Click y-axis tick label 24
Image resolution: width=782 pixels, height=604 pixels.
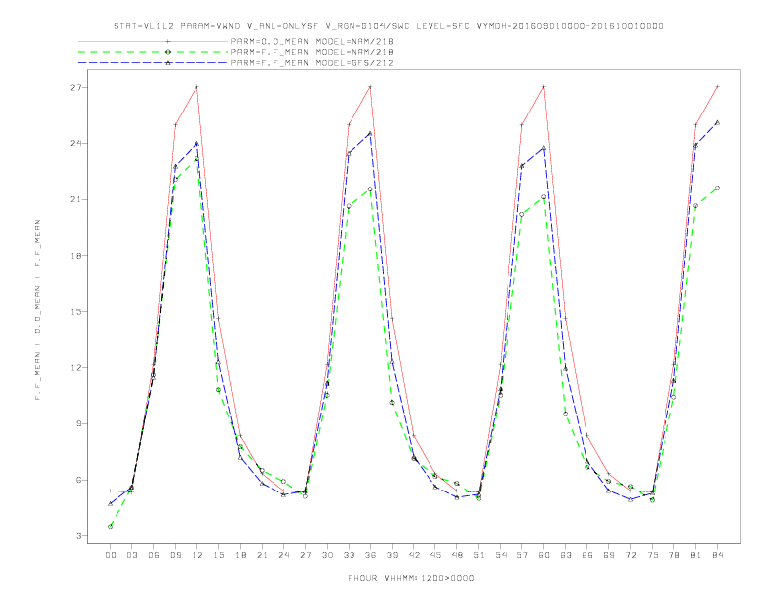coord(78,143)
